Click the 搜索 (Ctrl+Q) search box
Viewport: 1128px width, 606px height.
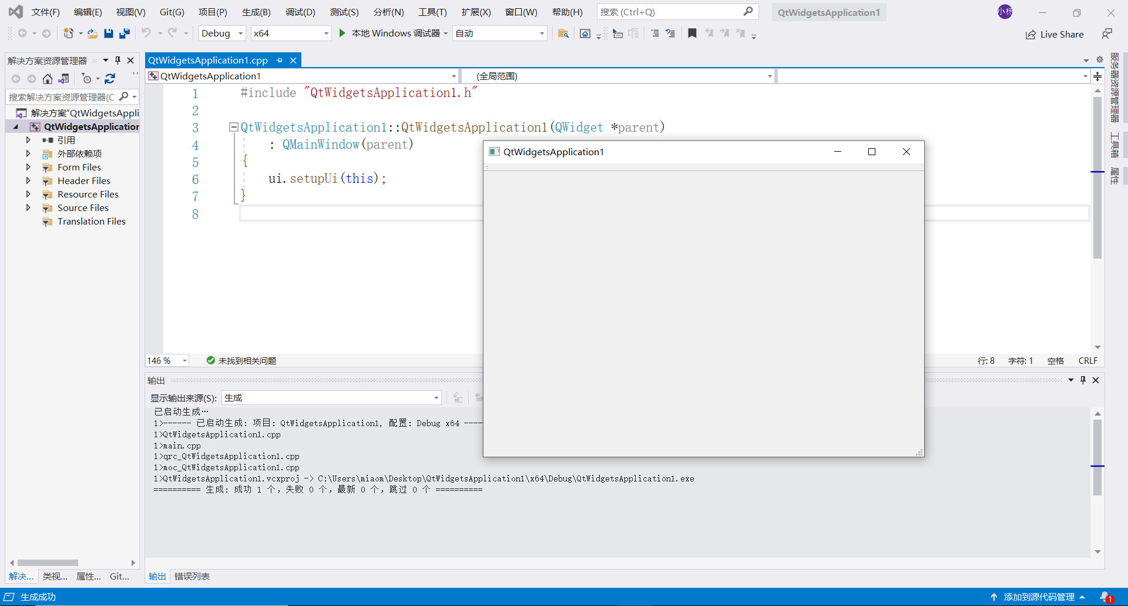(677, 12)
